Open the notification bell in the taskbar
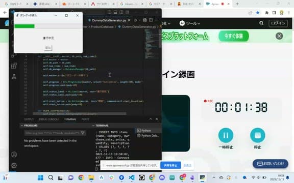Image resolution: width=294 pixels, height=183 pixels. (288, 177)
